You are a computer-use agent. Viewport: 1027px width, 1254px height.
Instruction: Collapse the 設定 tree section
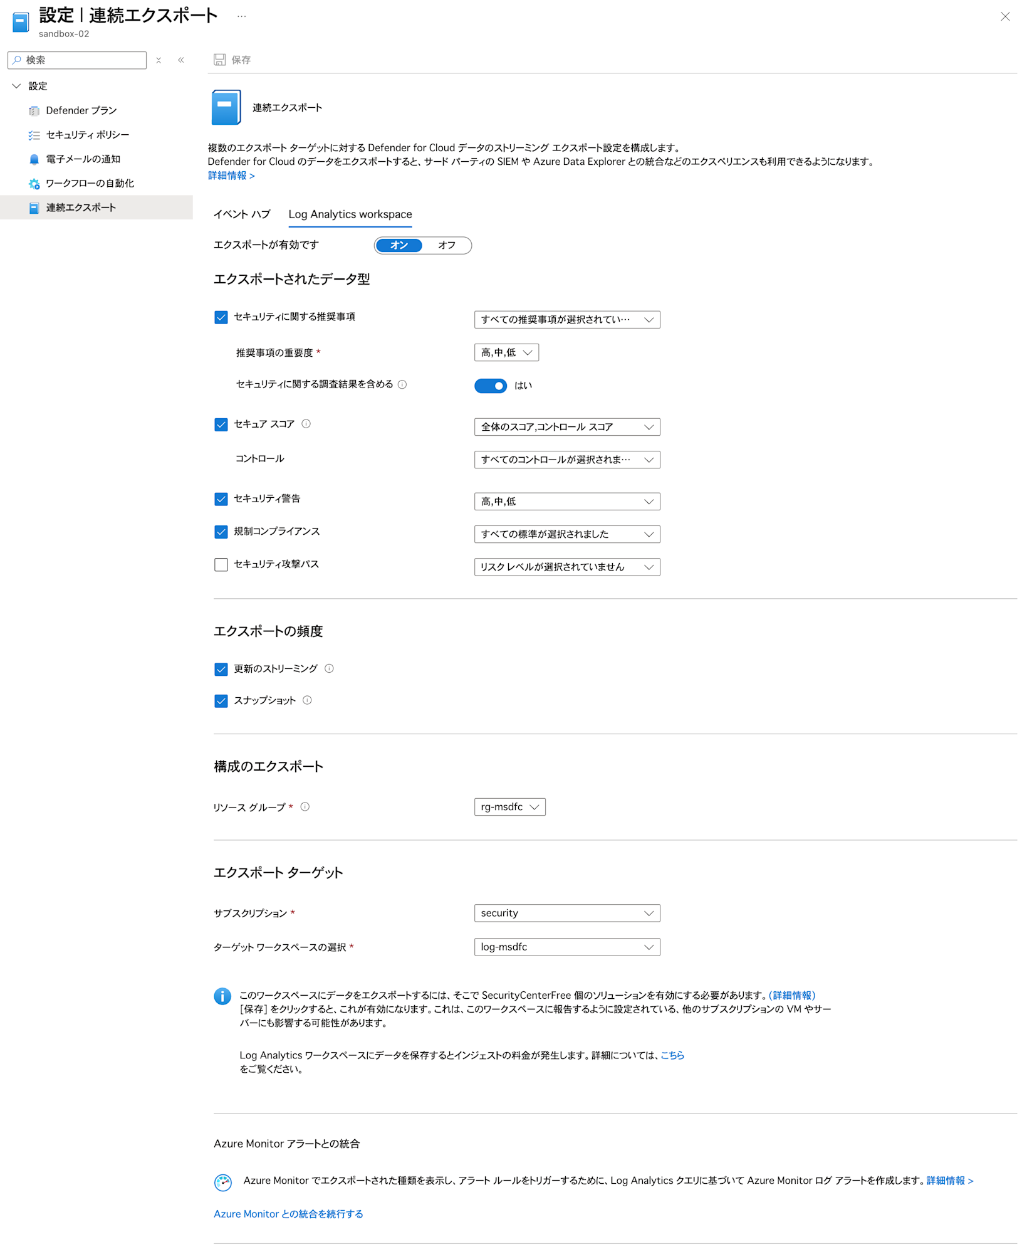17,86
